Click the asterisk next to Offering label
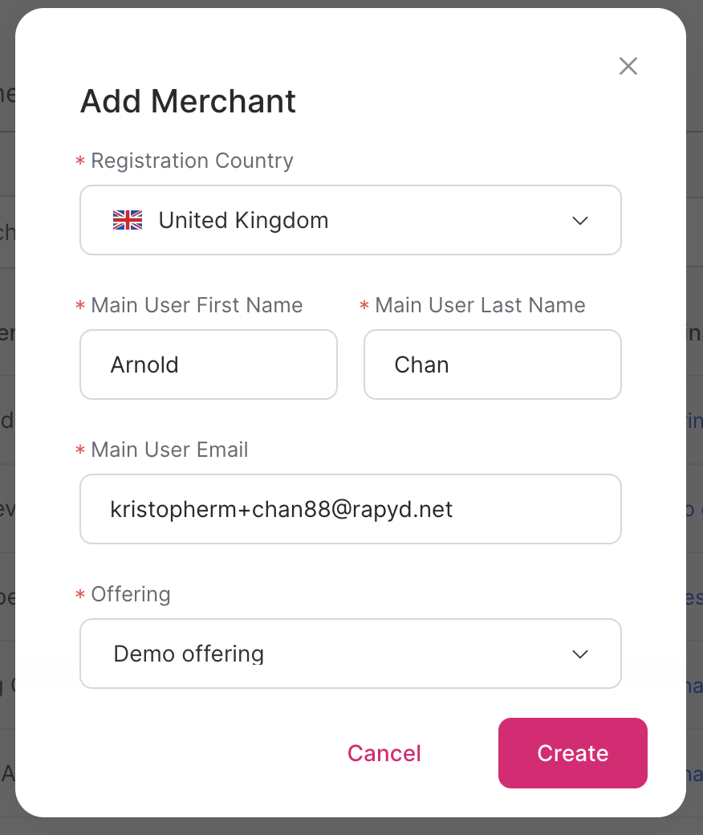The width and height of the screenshot is (703, 835). (79, 595)
